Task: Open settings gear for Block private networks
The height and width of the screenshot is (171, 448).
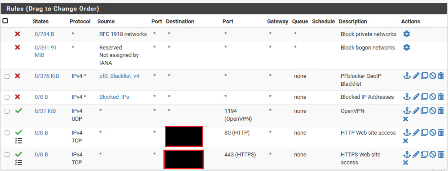Action: click(x=406, y=34)
